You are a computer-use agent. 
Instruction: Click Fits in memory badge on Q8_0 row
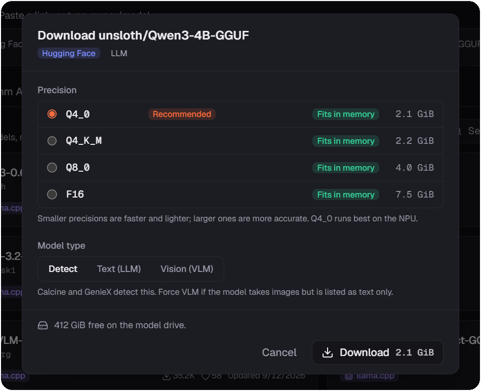click(x=346, y=168)
